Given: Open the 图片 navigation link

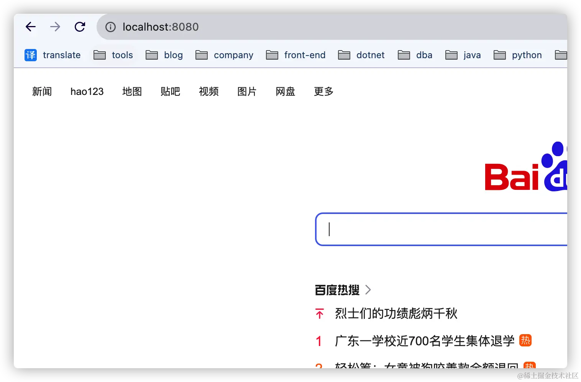Looking at the screenshot, I should click(x=247, y=91).
